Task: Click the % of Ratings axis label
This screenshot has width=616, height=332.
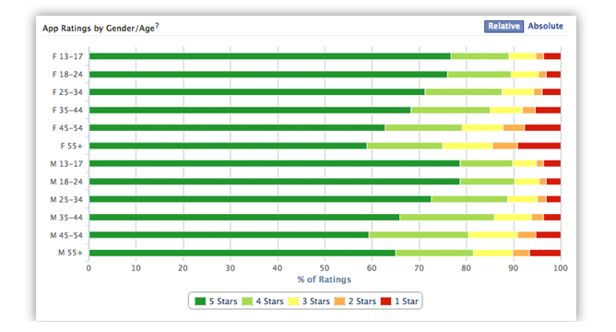Action: click(324, 279)
